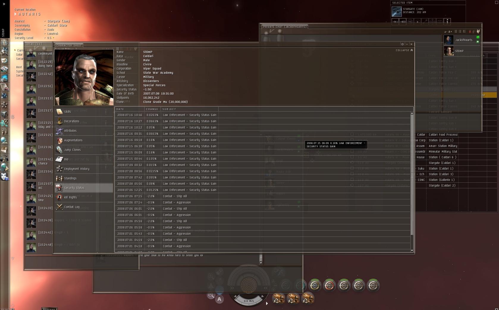
Task: Switch private chat to portrait list view
Action: pos(464,32)
